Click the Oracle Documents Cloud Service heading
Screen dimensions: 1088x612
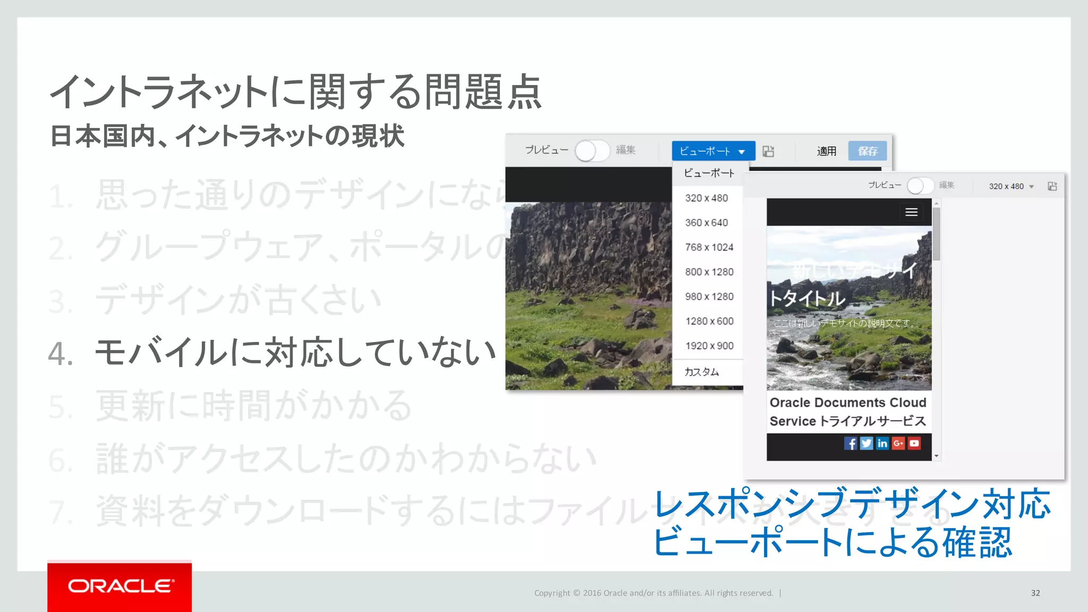click(x=848, y=412)
